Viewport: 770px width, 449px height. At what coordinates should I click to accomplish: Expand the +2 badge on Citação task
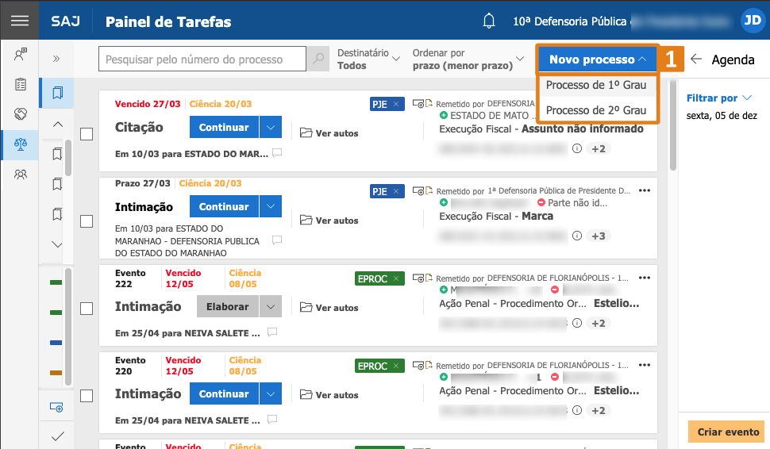tap(598, 148)
